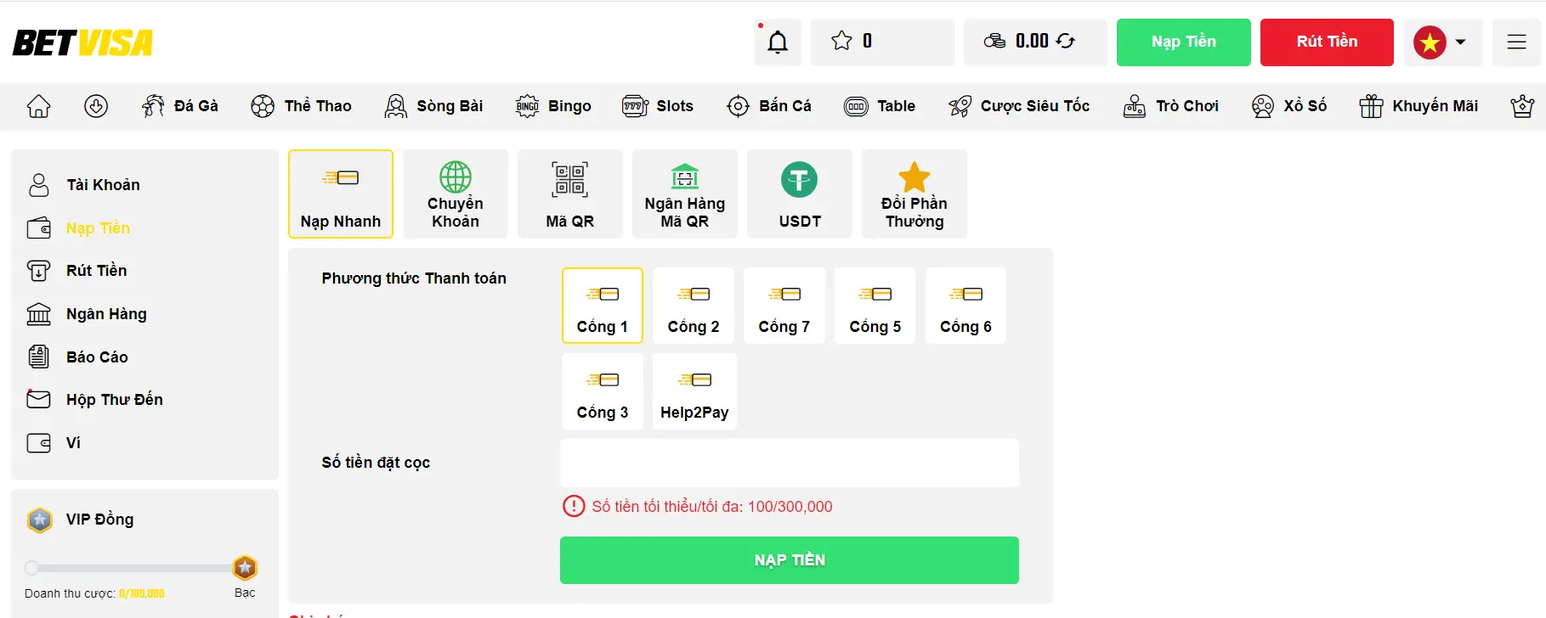
Task: Click the USDT deposit method icon
Action: [x=799, y=180]
